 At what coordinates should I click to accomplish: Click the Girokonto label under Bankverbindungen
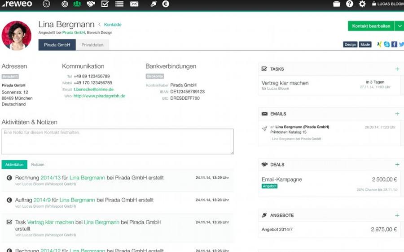154,76
